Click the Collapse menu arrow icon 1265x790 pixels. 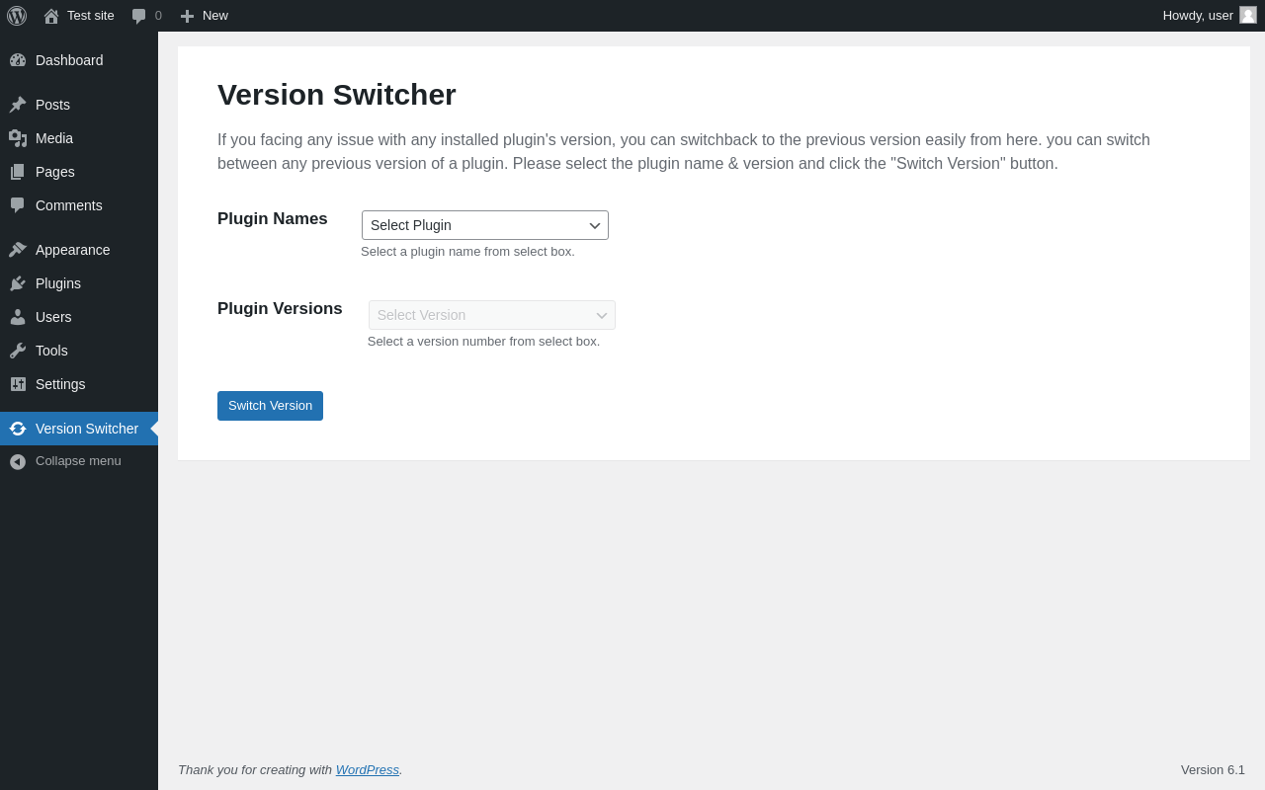point(18,461)
